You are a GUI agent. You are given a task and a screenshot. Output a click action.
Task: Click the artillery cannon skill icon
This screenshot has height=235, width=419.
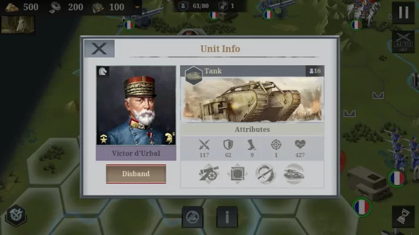click(x=209, y=174)
